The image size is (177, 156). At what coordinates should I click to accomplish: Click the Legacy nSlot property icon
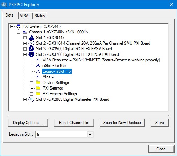tap(38, 71)
